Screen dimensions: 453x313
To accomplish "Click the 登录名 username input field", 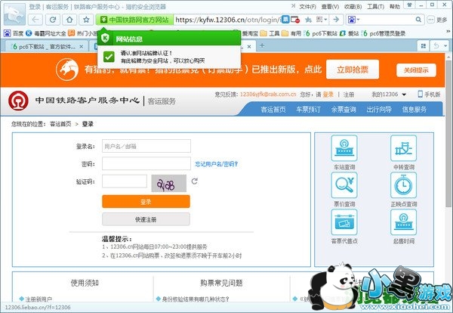I will click(146, 146).
